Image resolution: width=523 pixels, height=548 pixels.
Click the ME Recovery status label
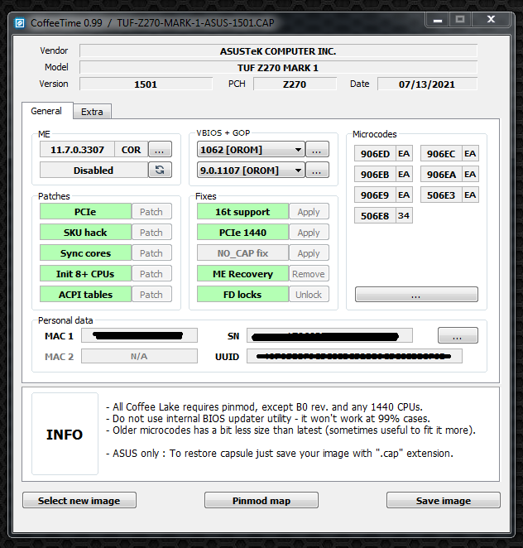tap(242, 274)
